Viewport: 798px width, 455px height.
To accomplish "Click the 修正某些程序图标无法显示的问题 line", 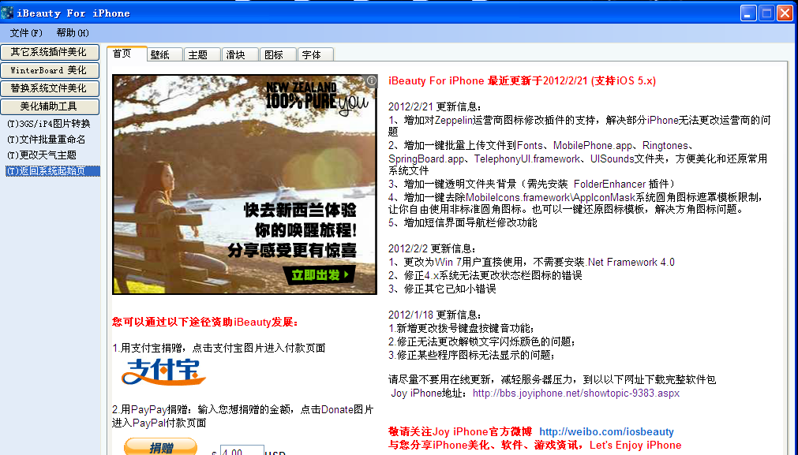I will [x=472, y=355].
